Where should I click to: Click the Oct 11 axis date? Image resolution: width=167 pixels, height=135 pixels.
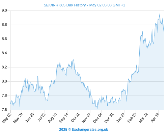tap(76, 117)
